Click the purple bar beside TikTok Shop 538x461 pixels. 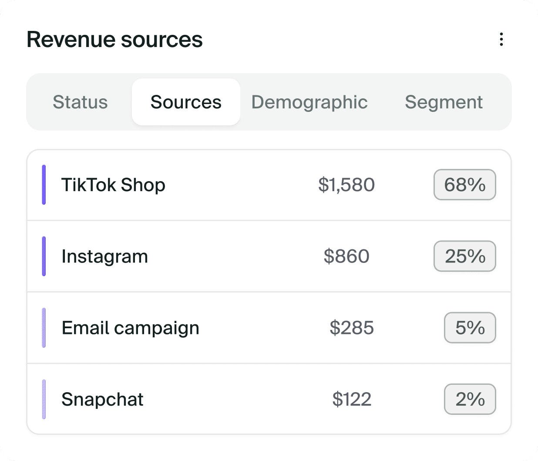pyautogui.click(x=44, y=185)
